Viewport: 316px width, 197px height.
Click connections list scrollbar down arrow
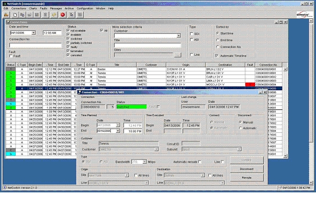pyautogui.click(x=285, y=156)
